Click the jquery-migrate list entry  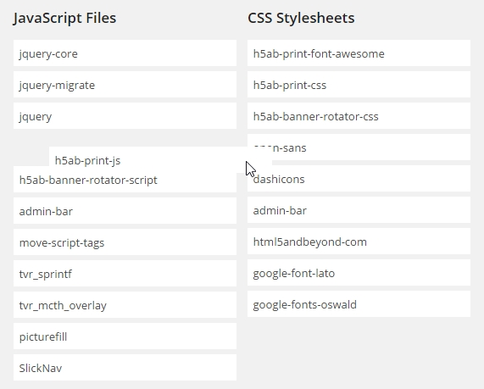click(x=125, y=85)
